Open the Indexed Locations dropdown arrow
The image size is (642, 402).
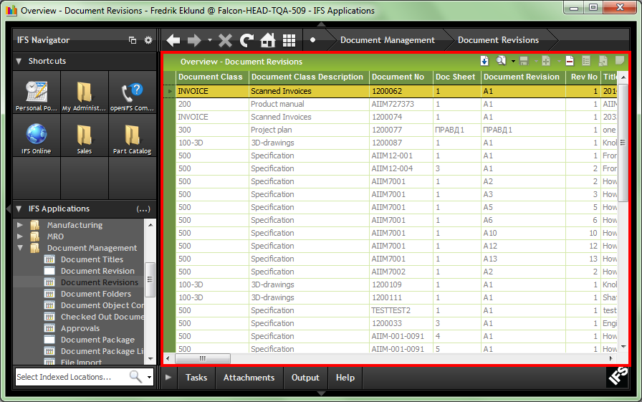[x=150, y=377]
